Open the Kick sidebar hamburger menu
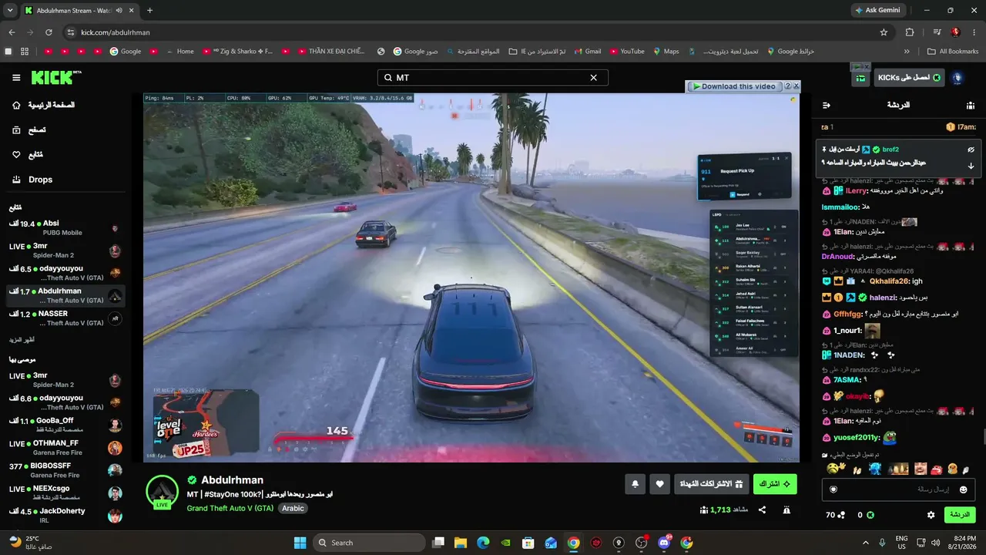This screenshot has width=986, height=555. tap(16, 78)
